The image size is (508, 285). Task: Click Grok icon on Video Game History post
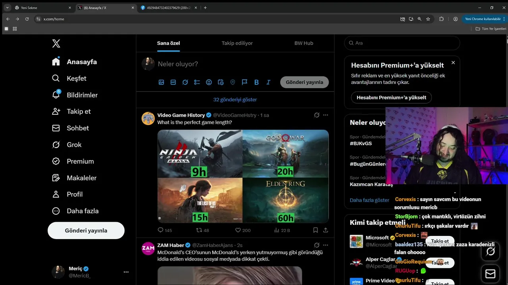point(317,115)
